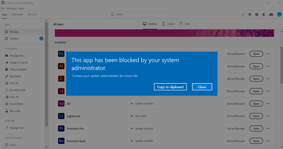Open the notifications bell
283x149 pixels.
pyautogui.click(x=264, y=14)
